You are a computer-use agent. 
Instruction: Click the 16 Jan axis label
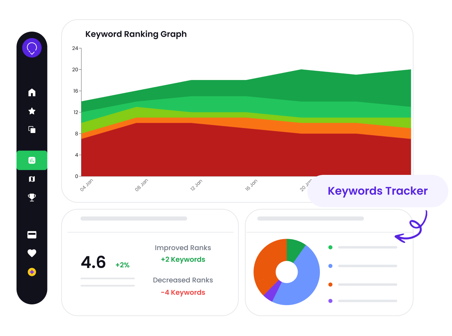point(251,185)
